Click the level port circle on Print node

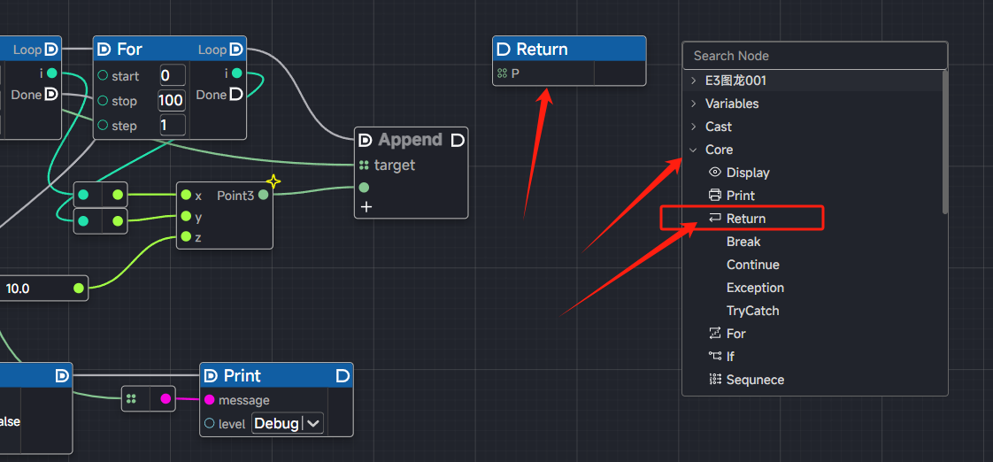click(x=210, y=424)
